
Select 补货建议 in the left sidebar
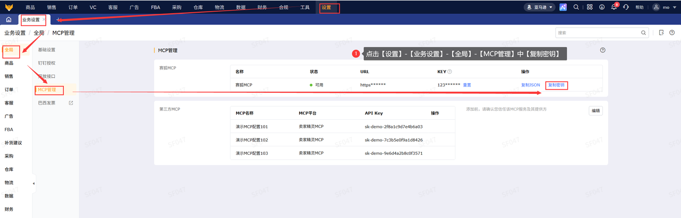13,143
